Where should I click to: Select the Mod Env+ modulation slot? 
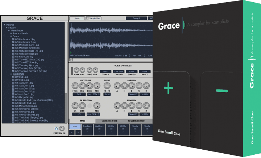tap(99, 130)
